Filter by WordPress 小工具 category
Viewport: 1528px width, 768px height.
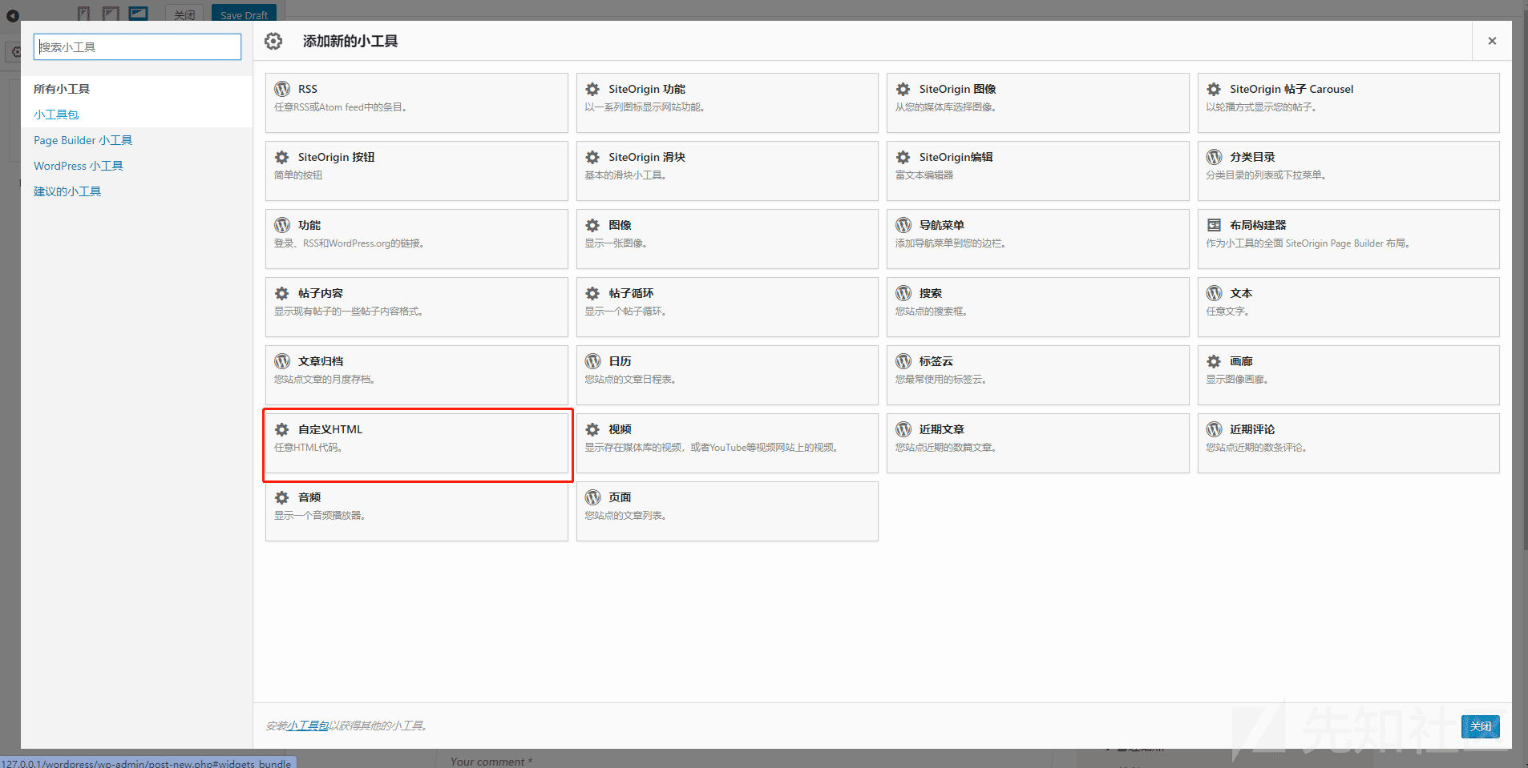[78, 166]
